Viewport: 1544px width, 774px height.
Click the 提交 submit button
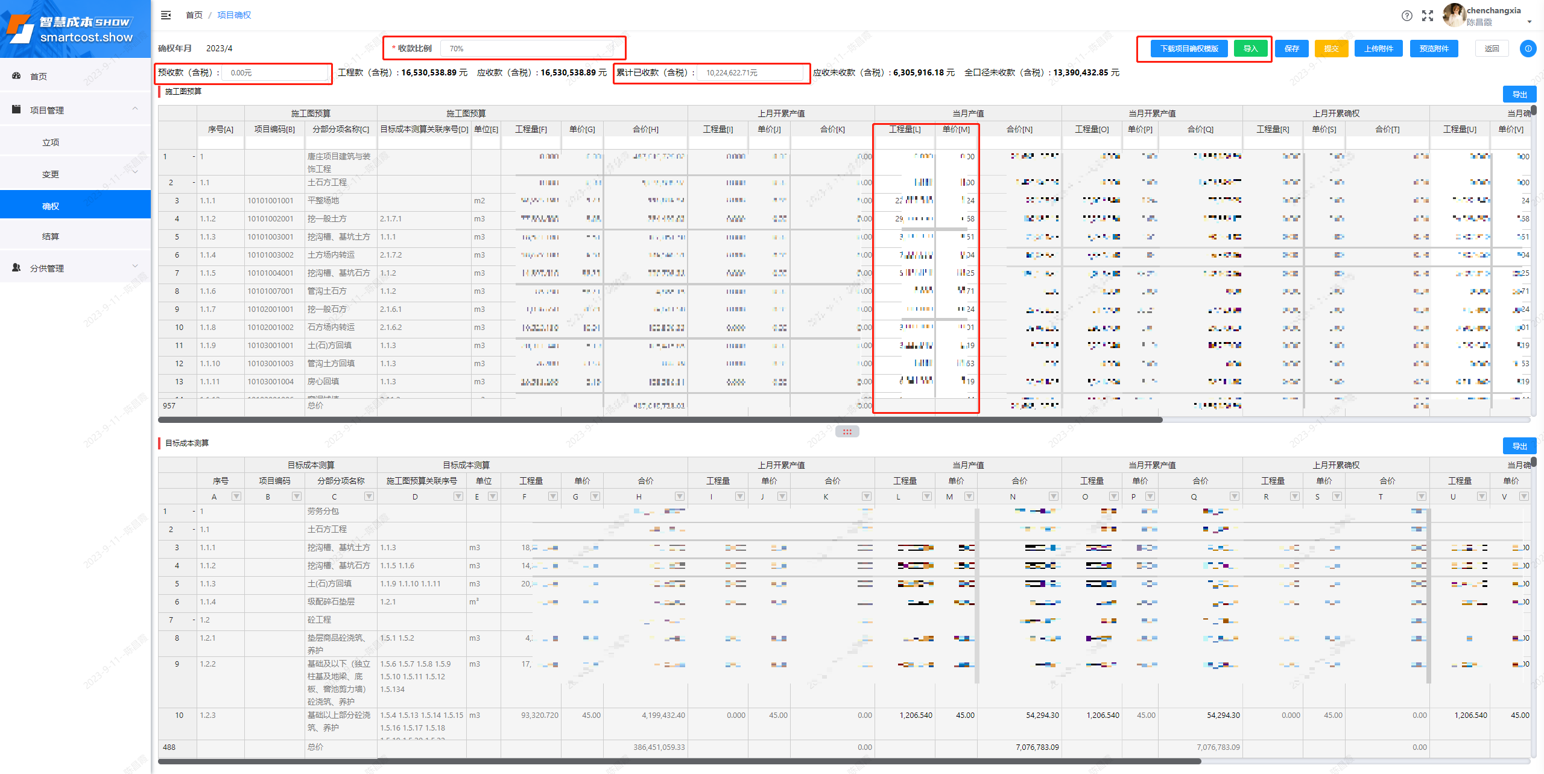coord(1331,48)
